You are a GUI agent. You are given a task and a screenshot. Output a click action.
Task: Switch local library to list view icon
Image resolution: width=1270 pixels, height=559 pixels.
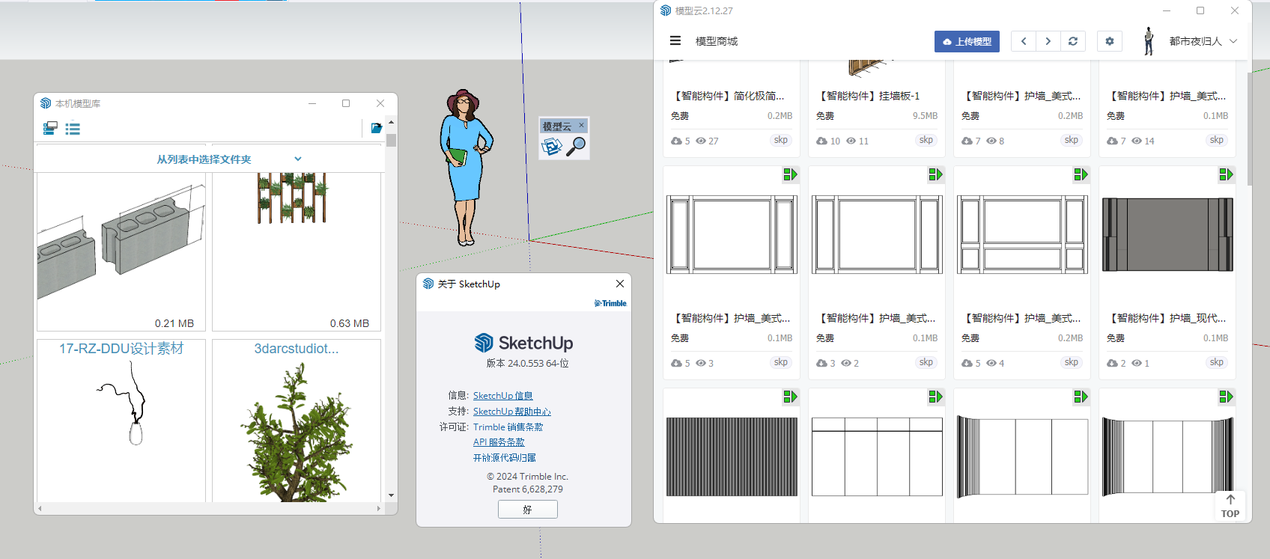pos(73,129)
